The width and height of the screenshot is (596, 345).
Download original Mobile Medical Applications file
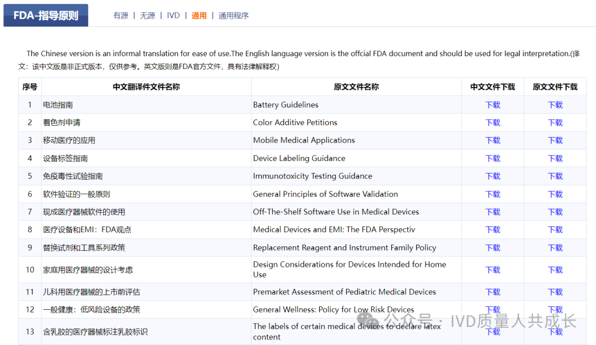(x=555, y=141)
